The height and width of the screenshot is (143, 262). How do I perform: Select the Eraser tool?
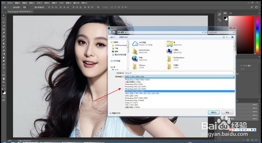pos(4,51)
